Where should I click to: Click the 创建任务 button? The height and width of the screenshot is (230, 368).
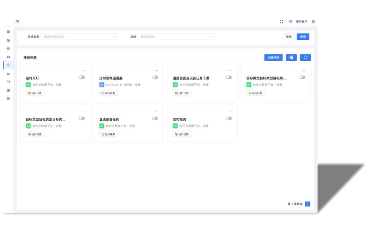273,57
